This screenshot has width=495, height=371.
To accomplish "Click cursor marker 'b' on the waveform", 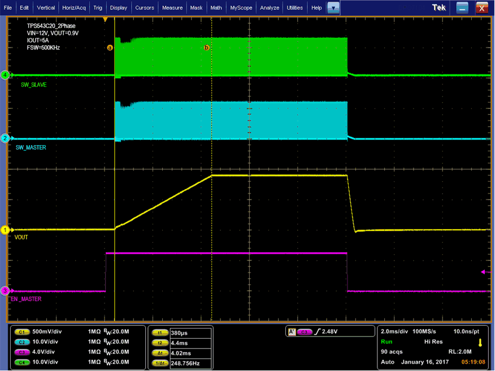I will point(207,48).
